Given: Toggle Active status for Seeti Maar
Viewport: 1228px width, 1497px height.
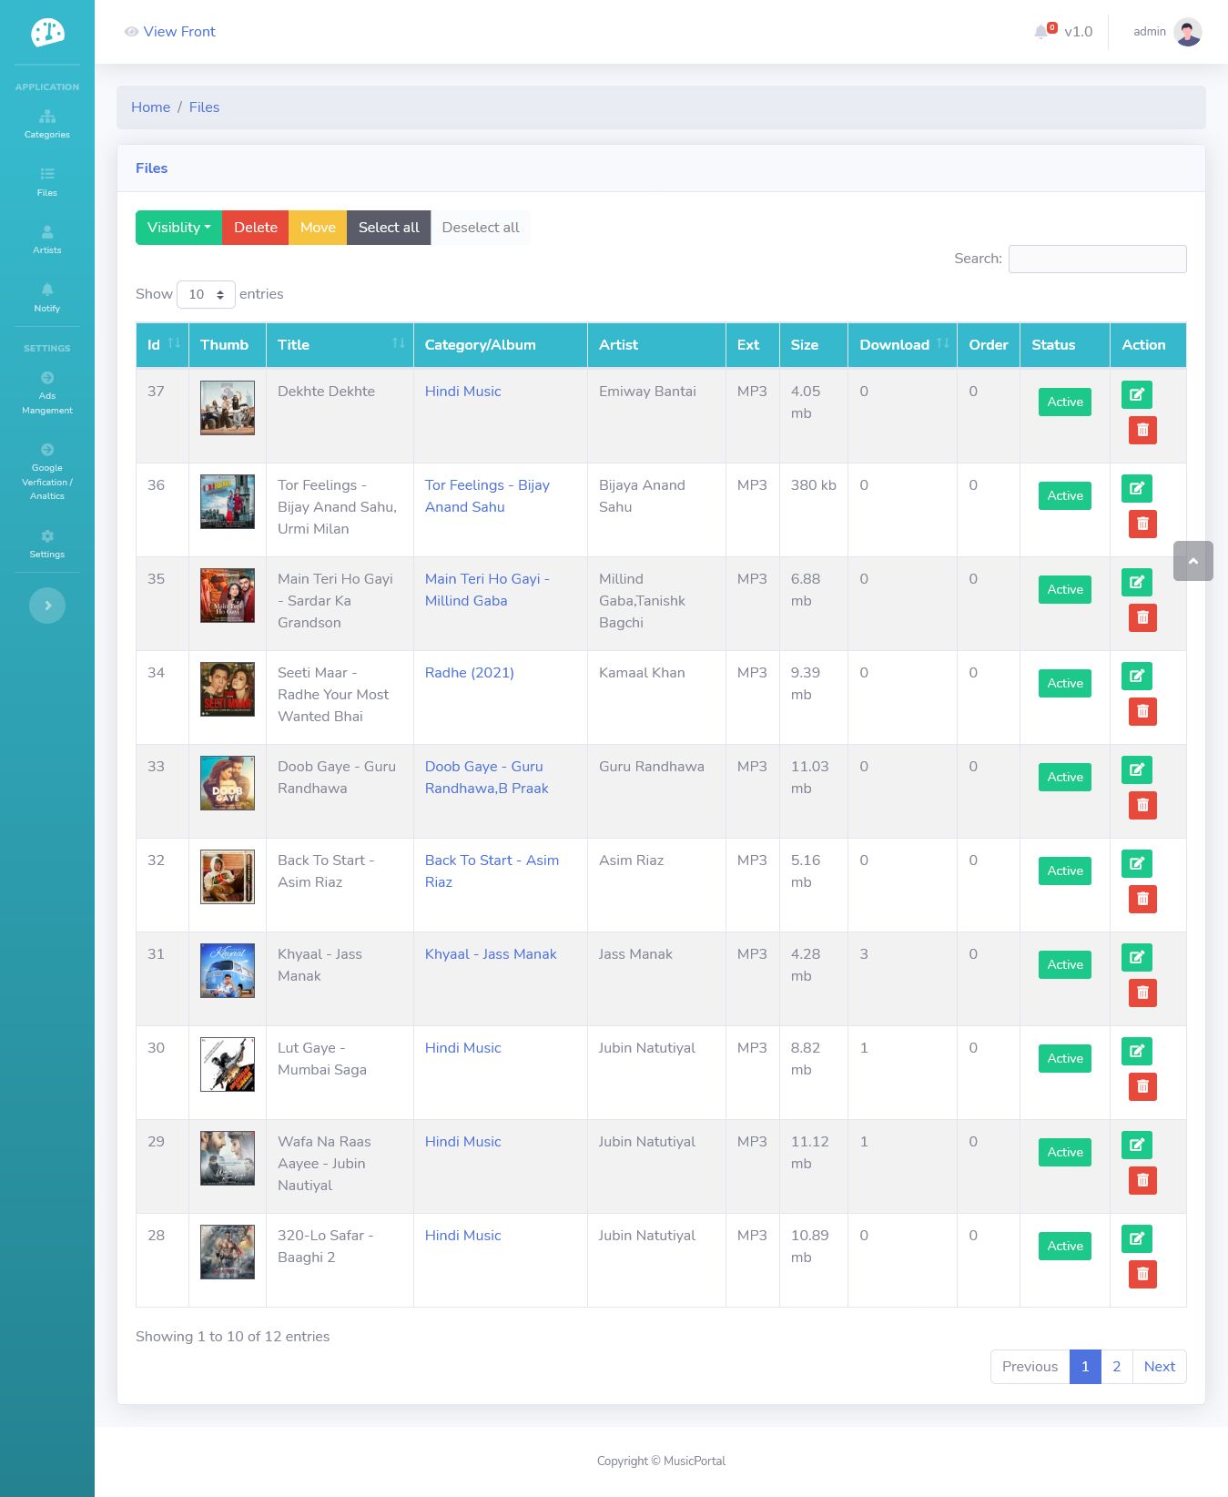Looking at the screenshot, I should click(1065, 683).
